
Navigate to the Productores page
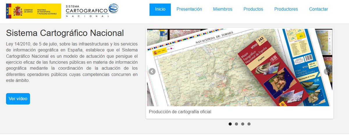286,9
